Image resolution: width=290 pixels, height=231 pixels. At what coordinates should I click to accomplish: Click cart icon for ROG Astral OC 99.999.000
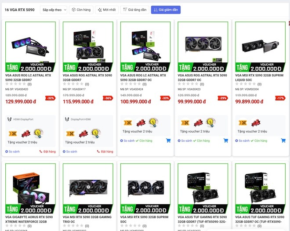[226, 141]
